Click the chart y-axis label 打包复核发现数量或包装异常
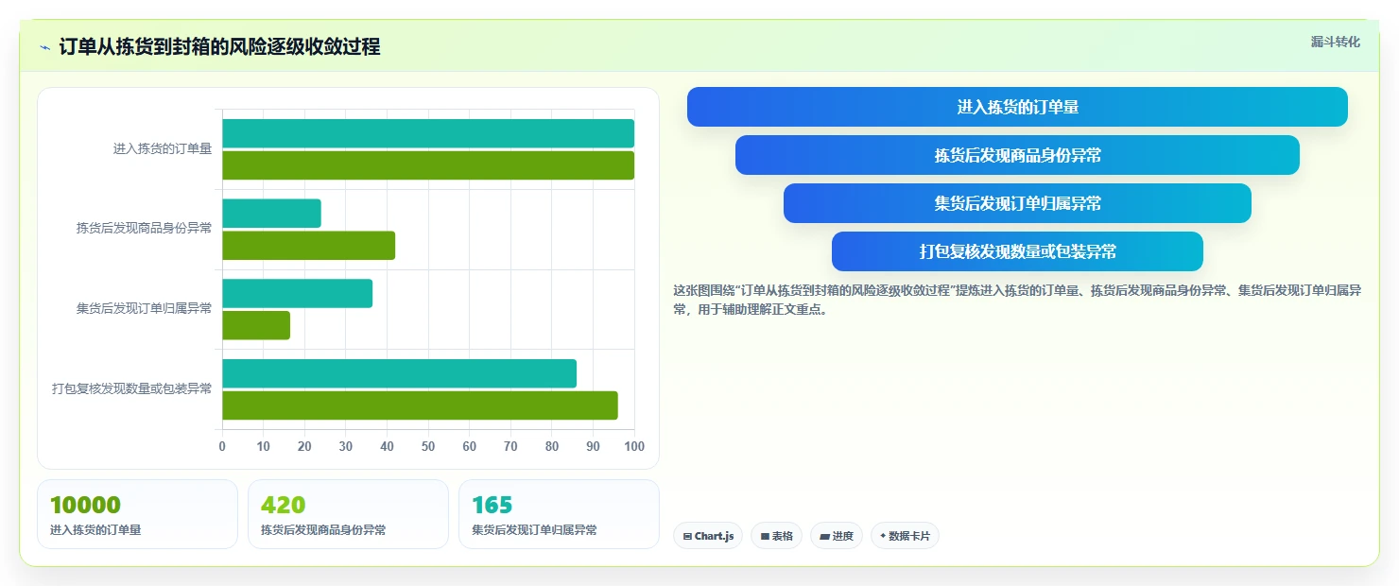Image resolution: width=1399 pixels, height=586 pixels. click(x=132, y=388)
